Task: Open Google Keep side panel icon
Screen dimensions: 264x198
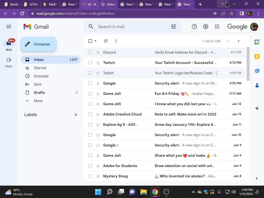Action: pos(257,56)
